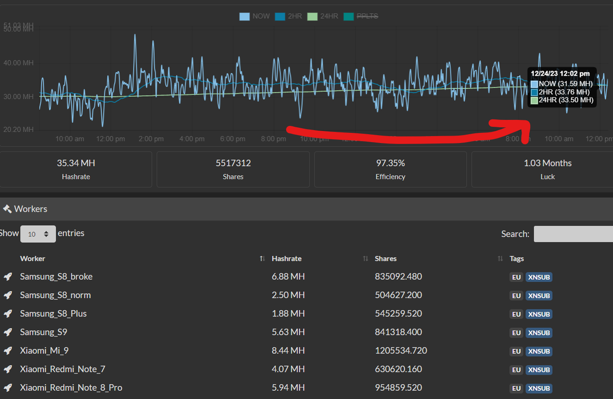Select worker name Samsung_S8_broke
Image resolution: width=613 pixels, height=399 pixels.
56,276
